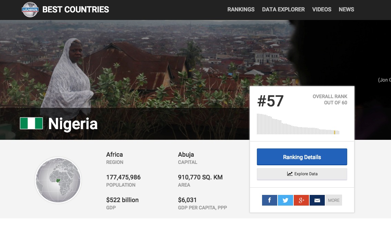Click the Nigeria flag icon
391x229 pixels.
pyautogui.click(x=31, y=123)
